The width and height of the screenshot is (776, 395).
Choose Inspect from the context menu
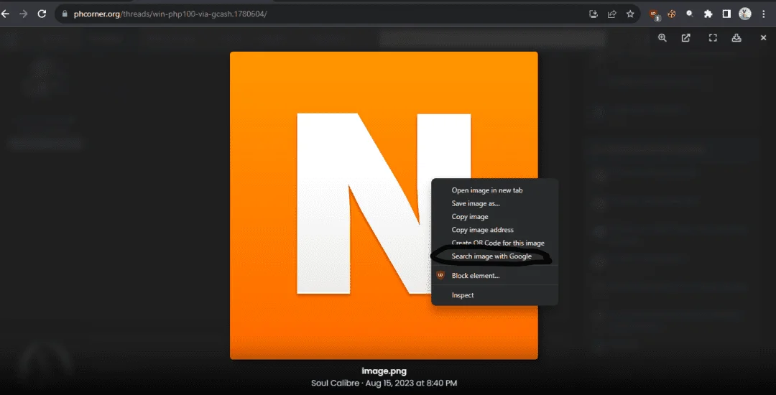pyautogui.click(x=494, y=295)
